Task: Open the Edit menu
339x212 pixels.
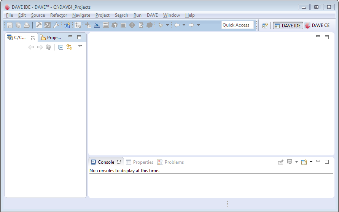Action: tap(22, 15)
